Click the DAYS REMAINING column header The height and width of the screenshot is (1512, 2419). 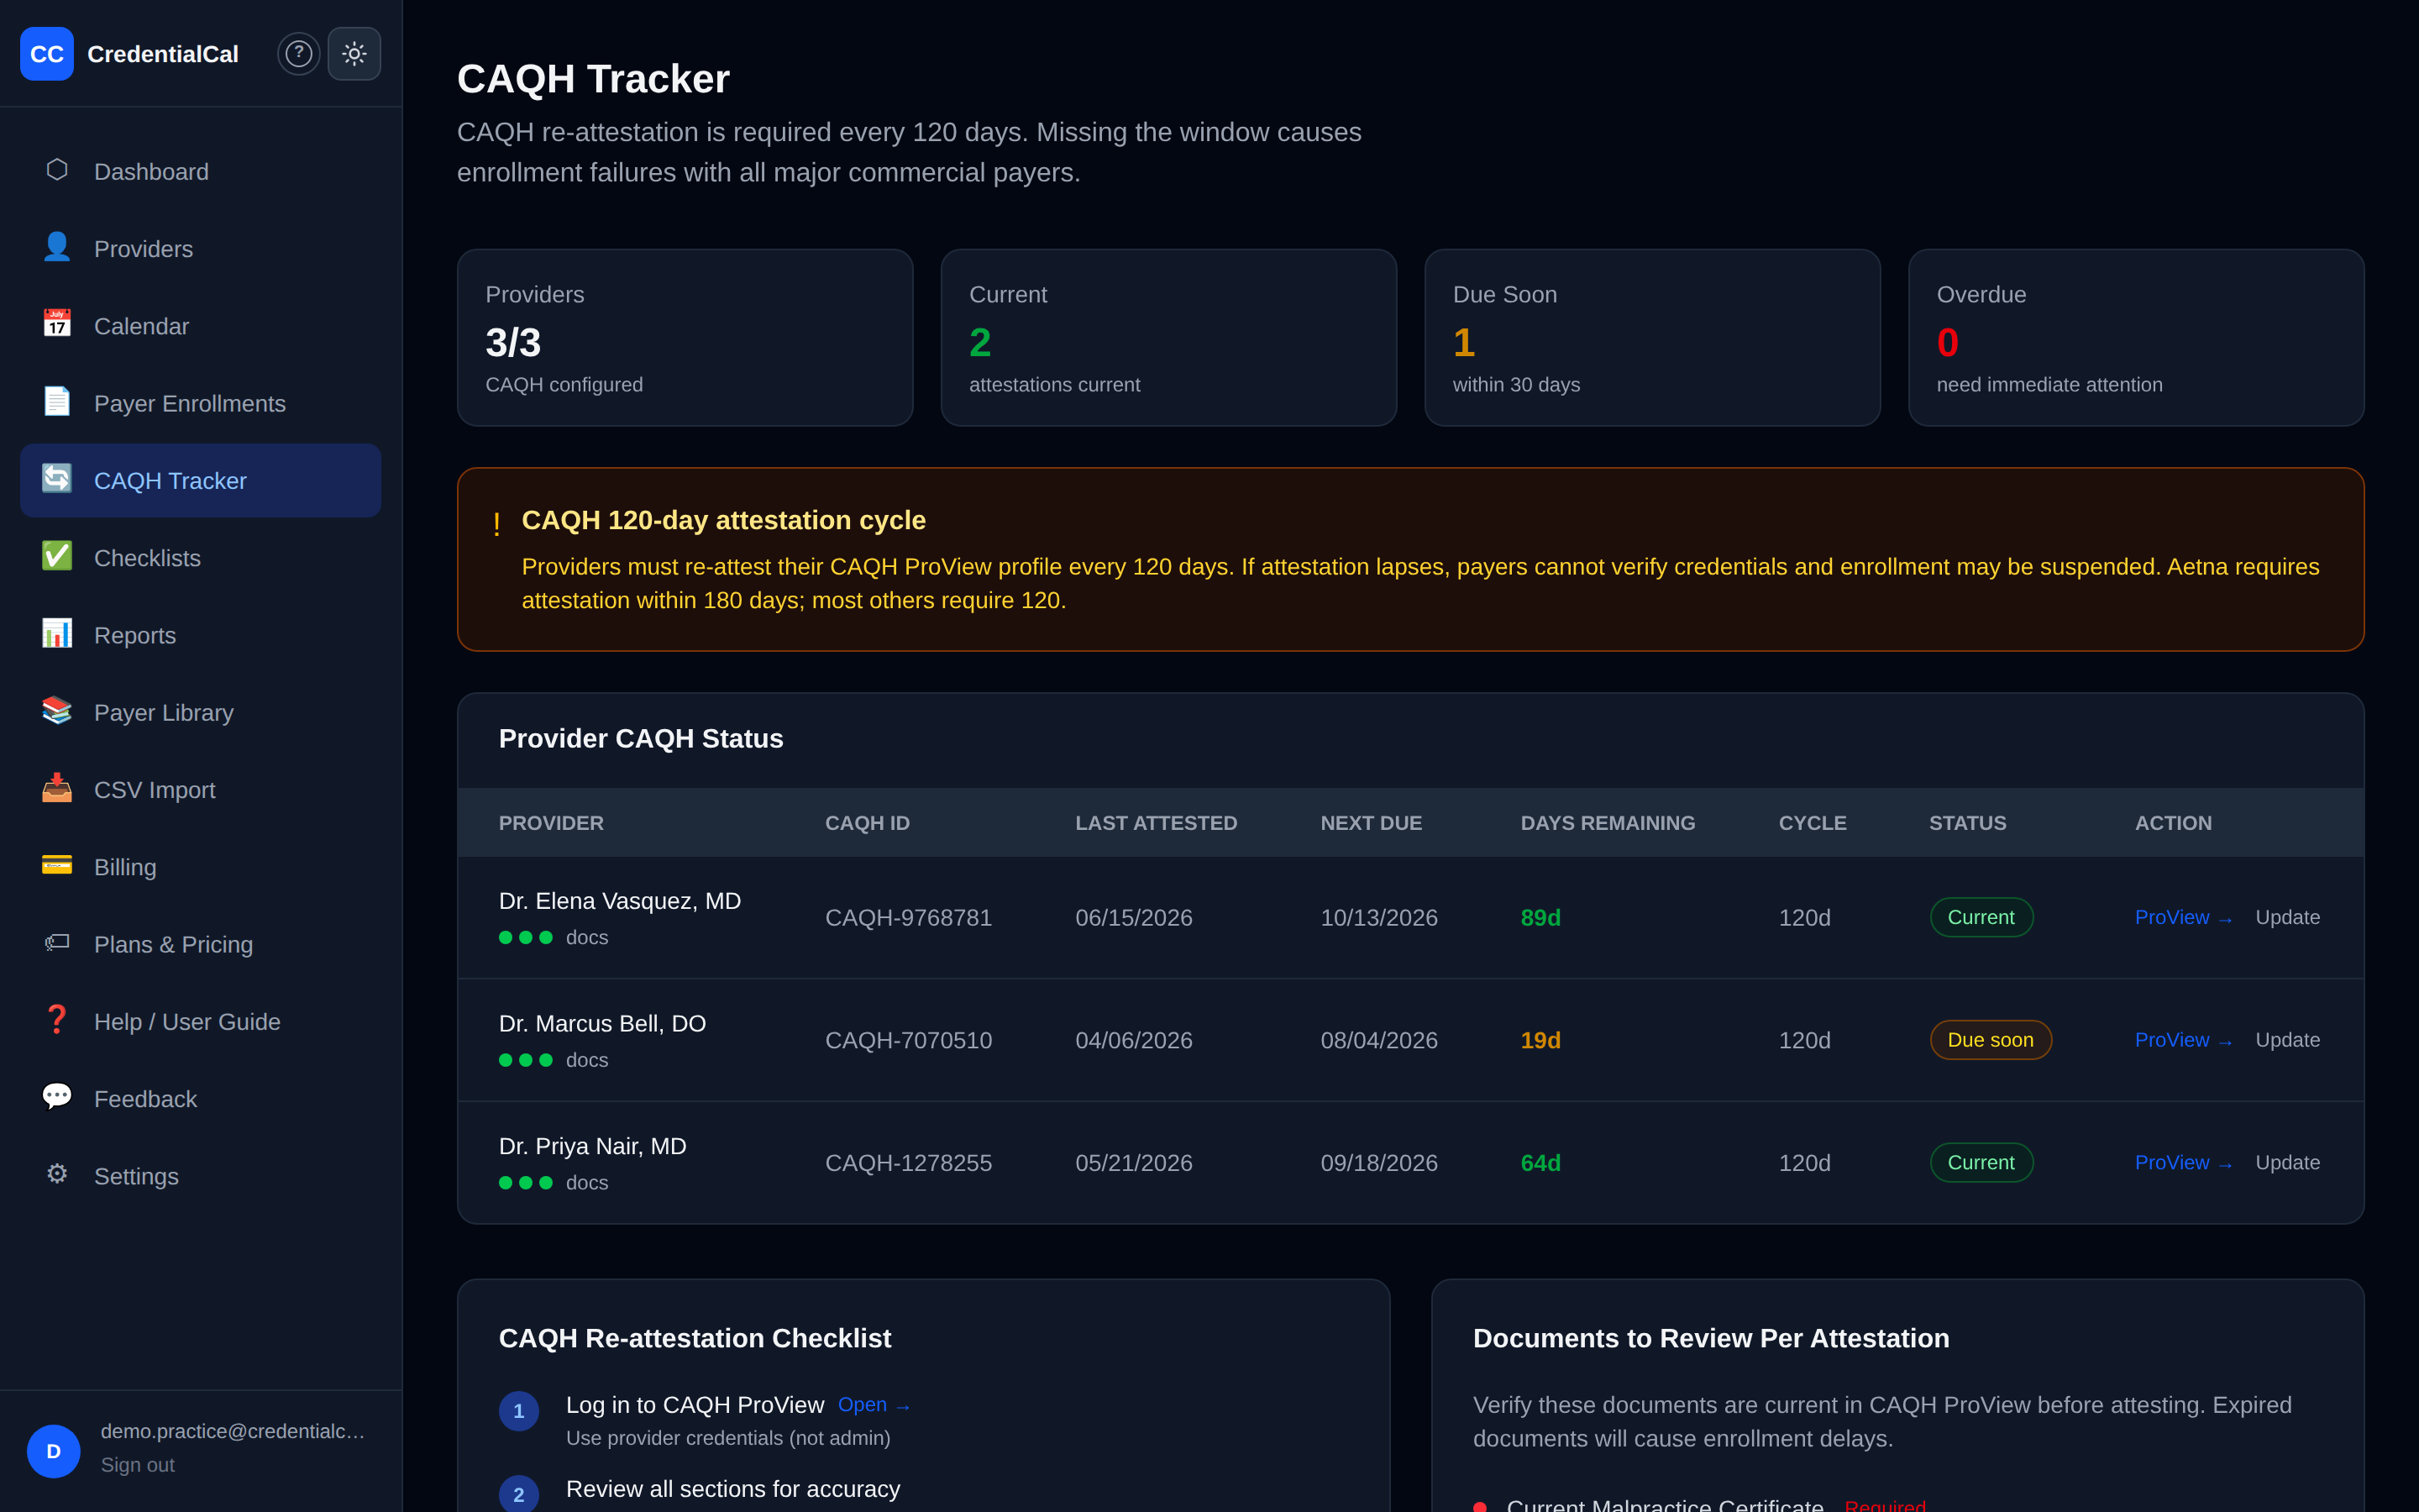coord(1608,823)
